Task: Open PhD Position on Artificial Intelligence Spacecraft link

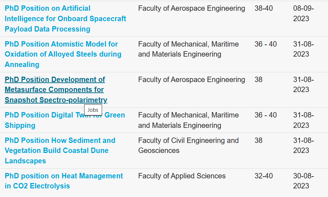Action: click(x=65, y=19)
